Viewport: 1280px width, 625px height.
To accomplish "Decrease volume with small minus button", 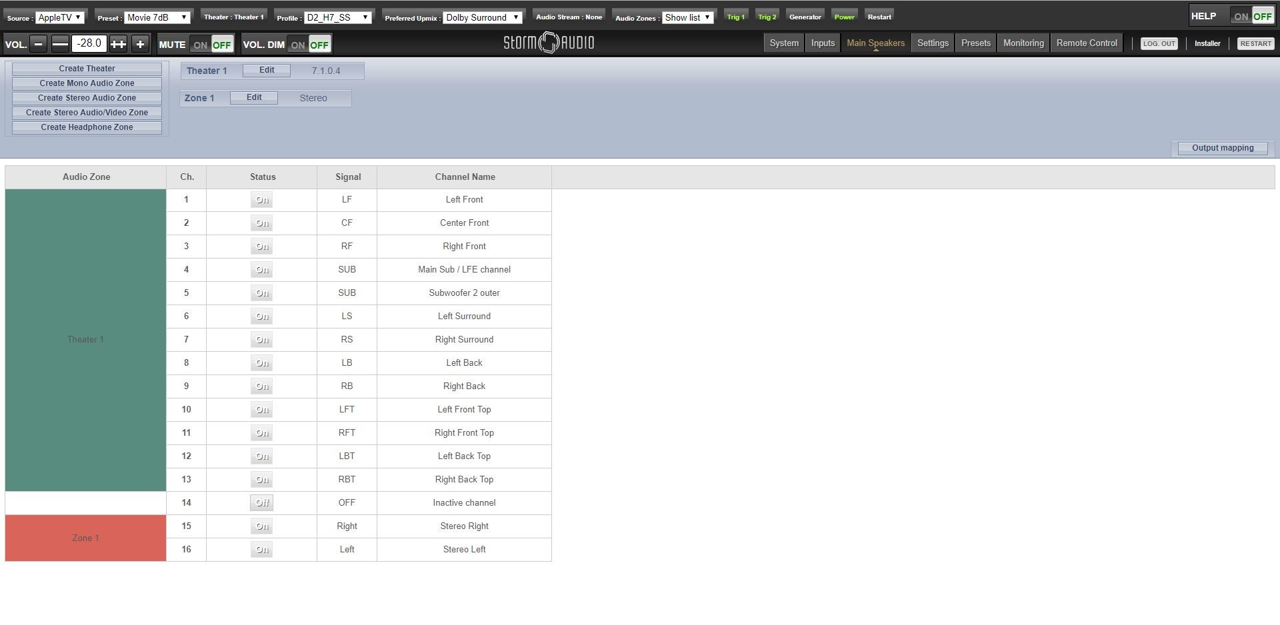I will tap(39, 44).
